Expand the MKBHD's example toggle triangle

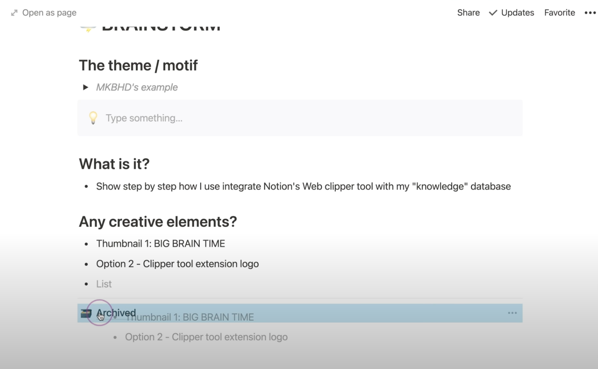point(86,87)
